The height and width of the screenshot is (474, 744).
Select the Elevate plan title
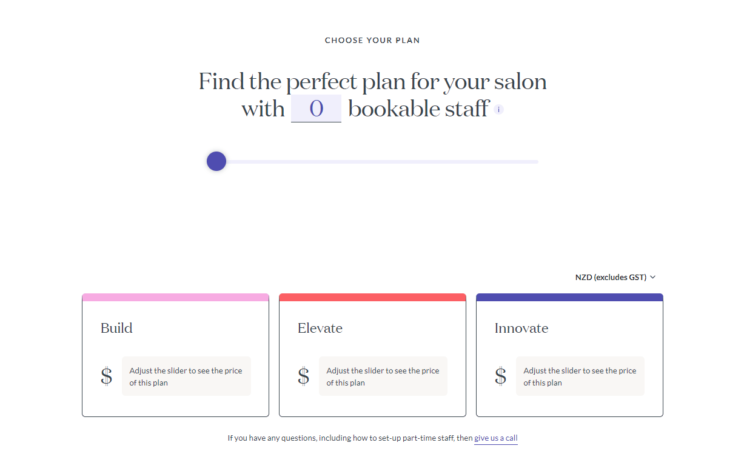320,328
